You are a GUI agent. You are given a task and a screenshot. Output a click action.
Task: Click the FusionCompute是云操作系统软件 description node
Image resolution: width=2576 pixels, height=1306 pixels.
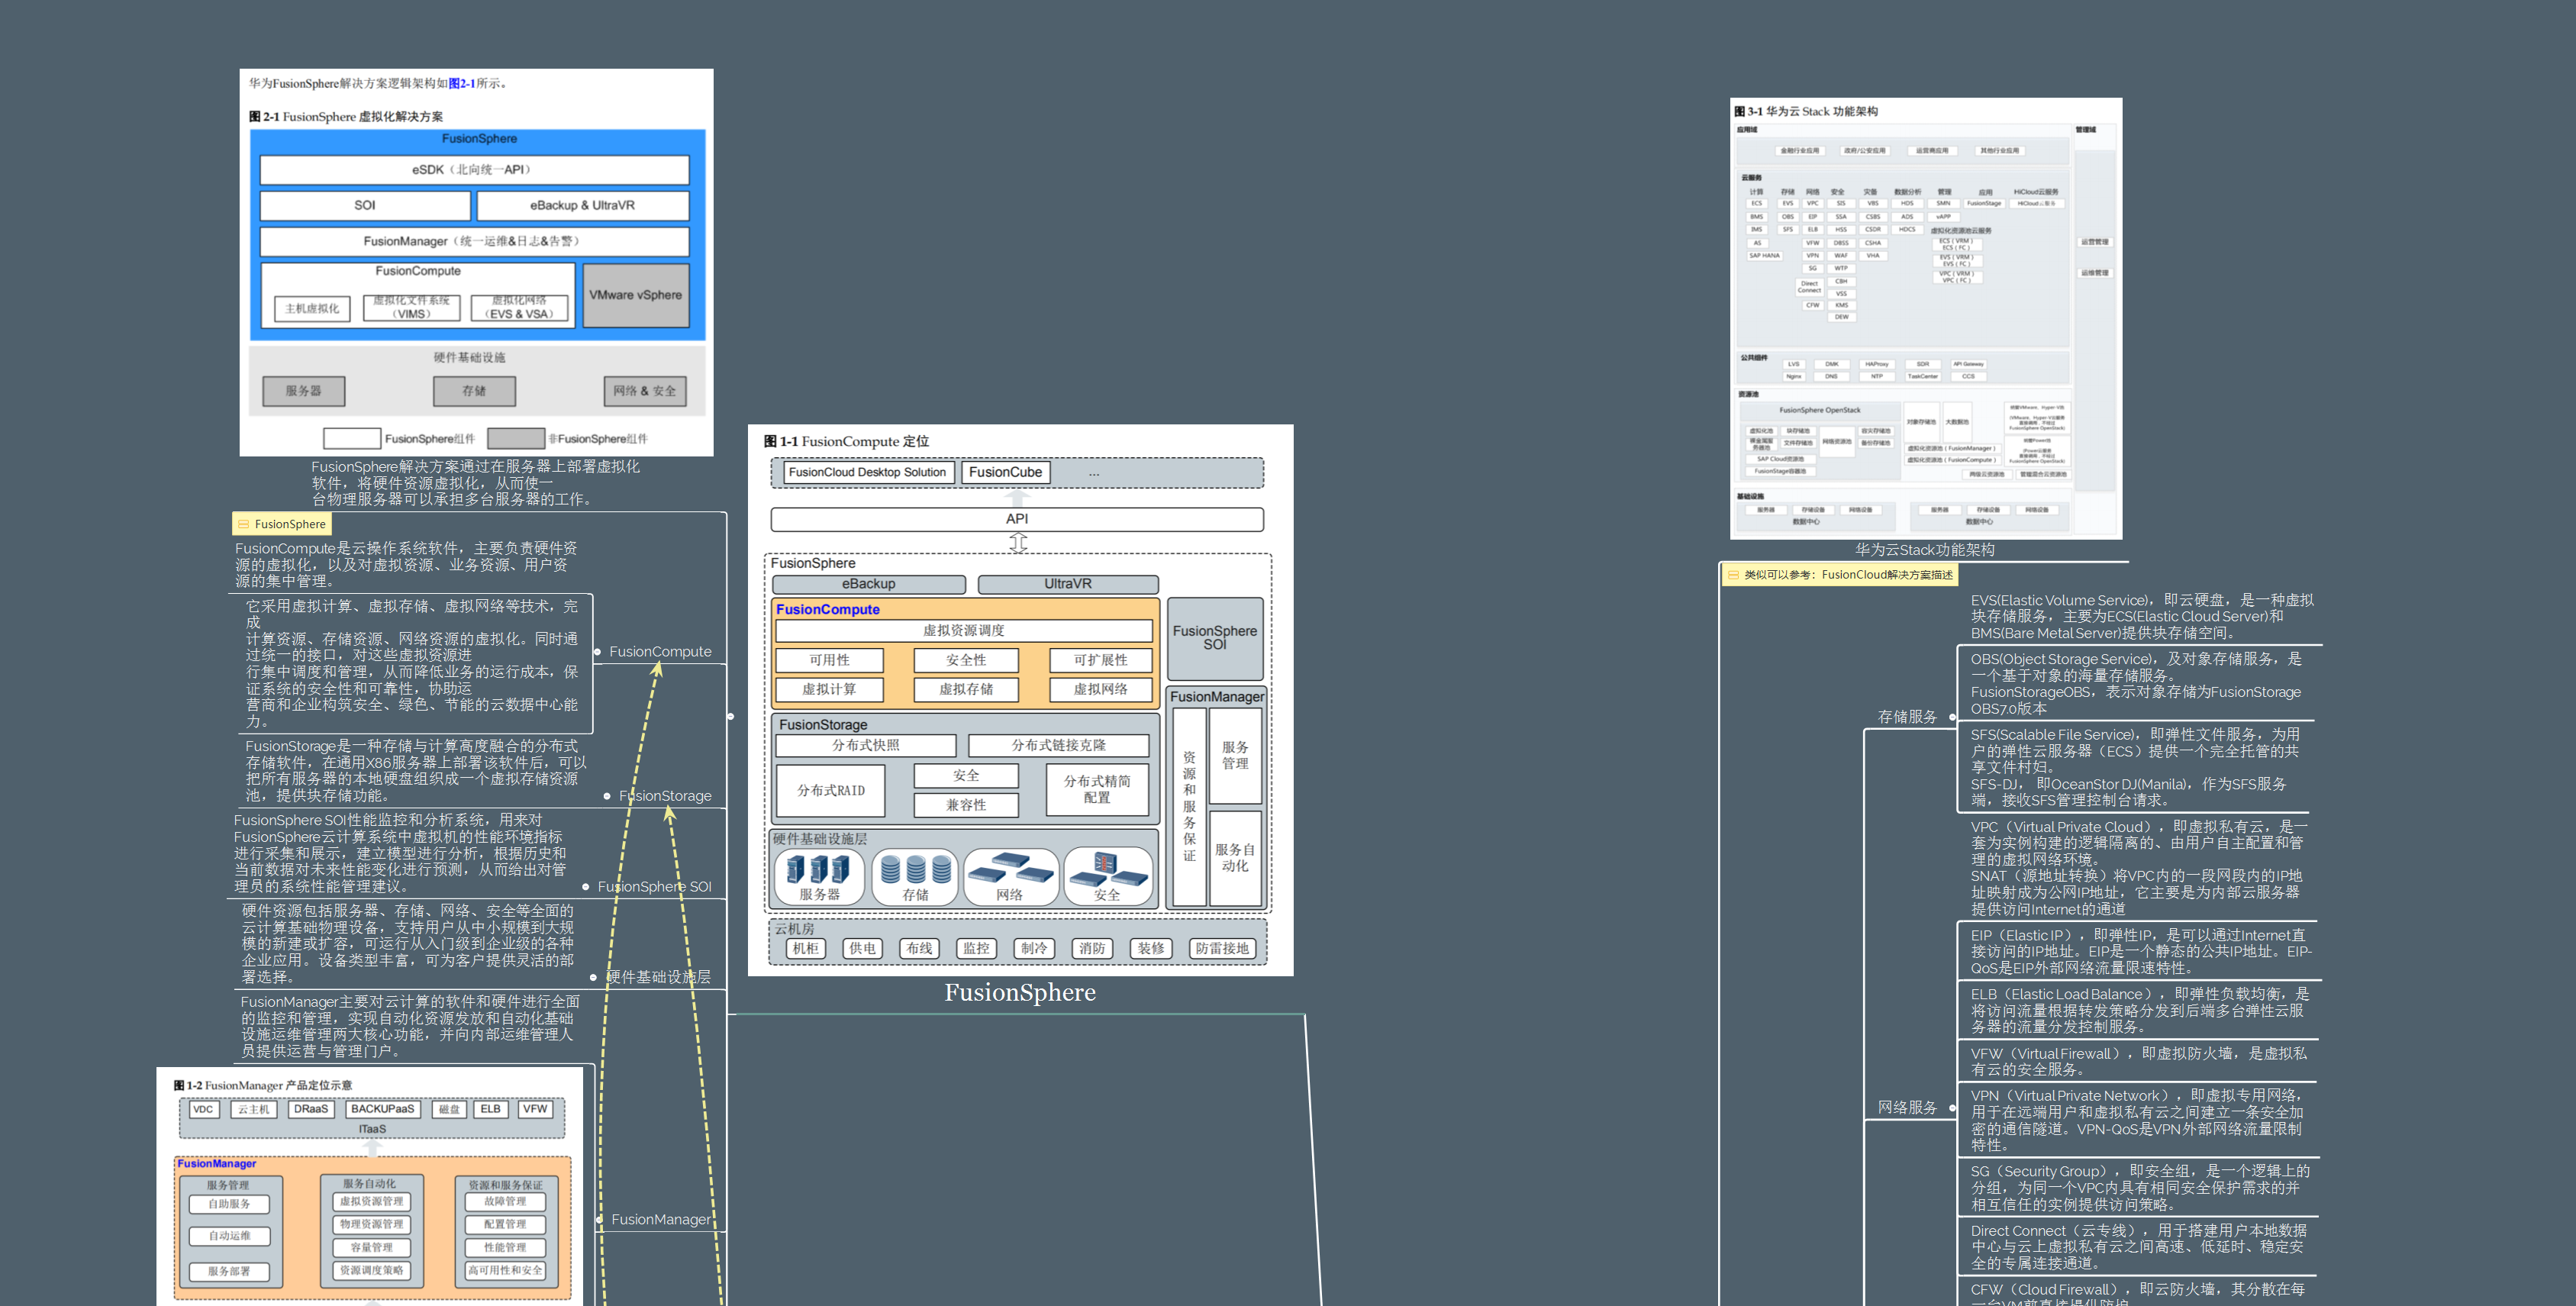406,565
